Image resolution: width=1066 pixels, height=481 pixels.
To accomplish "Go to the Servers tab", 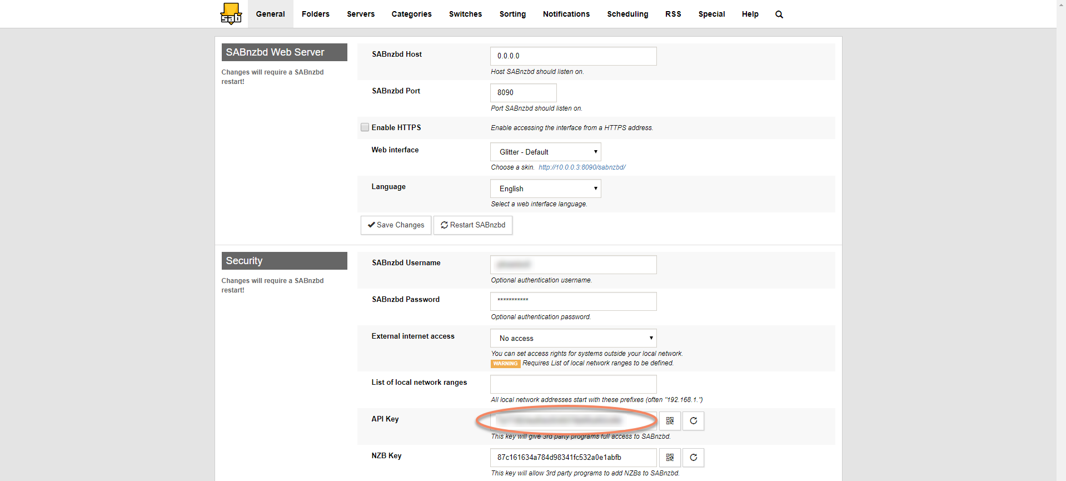I will click(361, 14).
